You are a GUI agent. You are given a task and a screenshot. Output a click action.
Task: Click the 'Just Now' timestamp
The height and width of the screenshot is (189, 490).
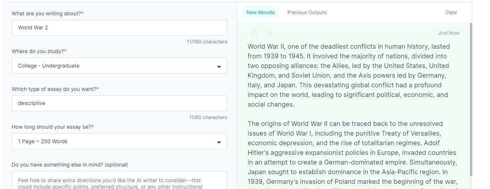(449, 33)
